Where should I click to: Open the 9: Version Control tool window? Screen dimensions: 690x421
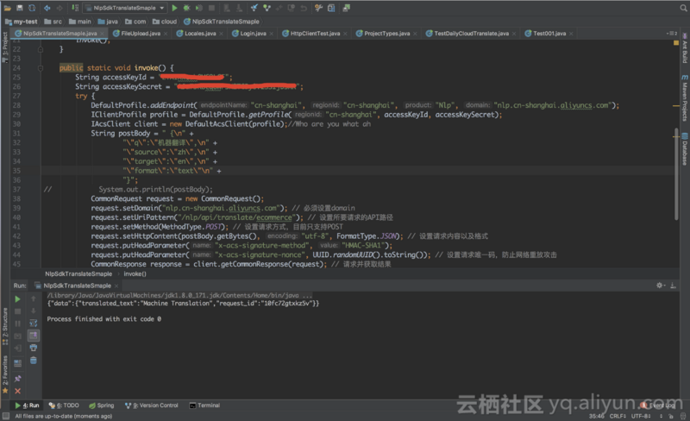tap(152, 405)
